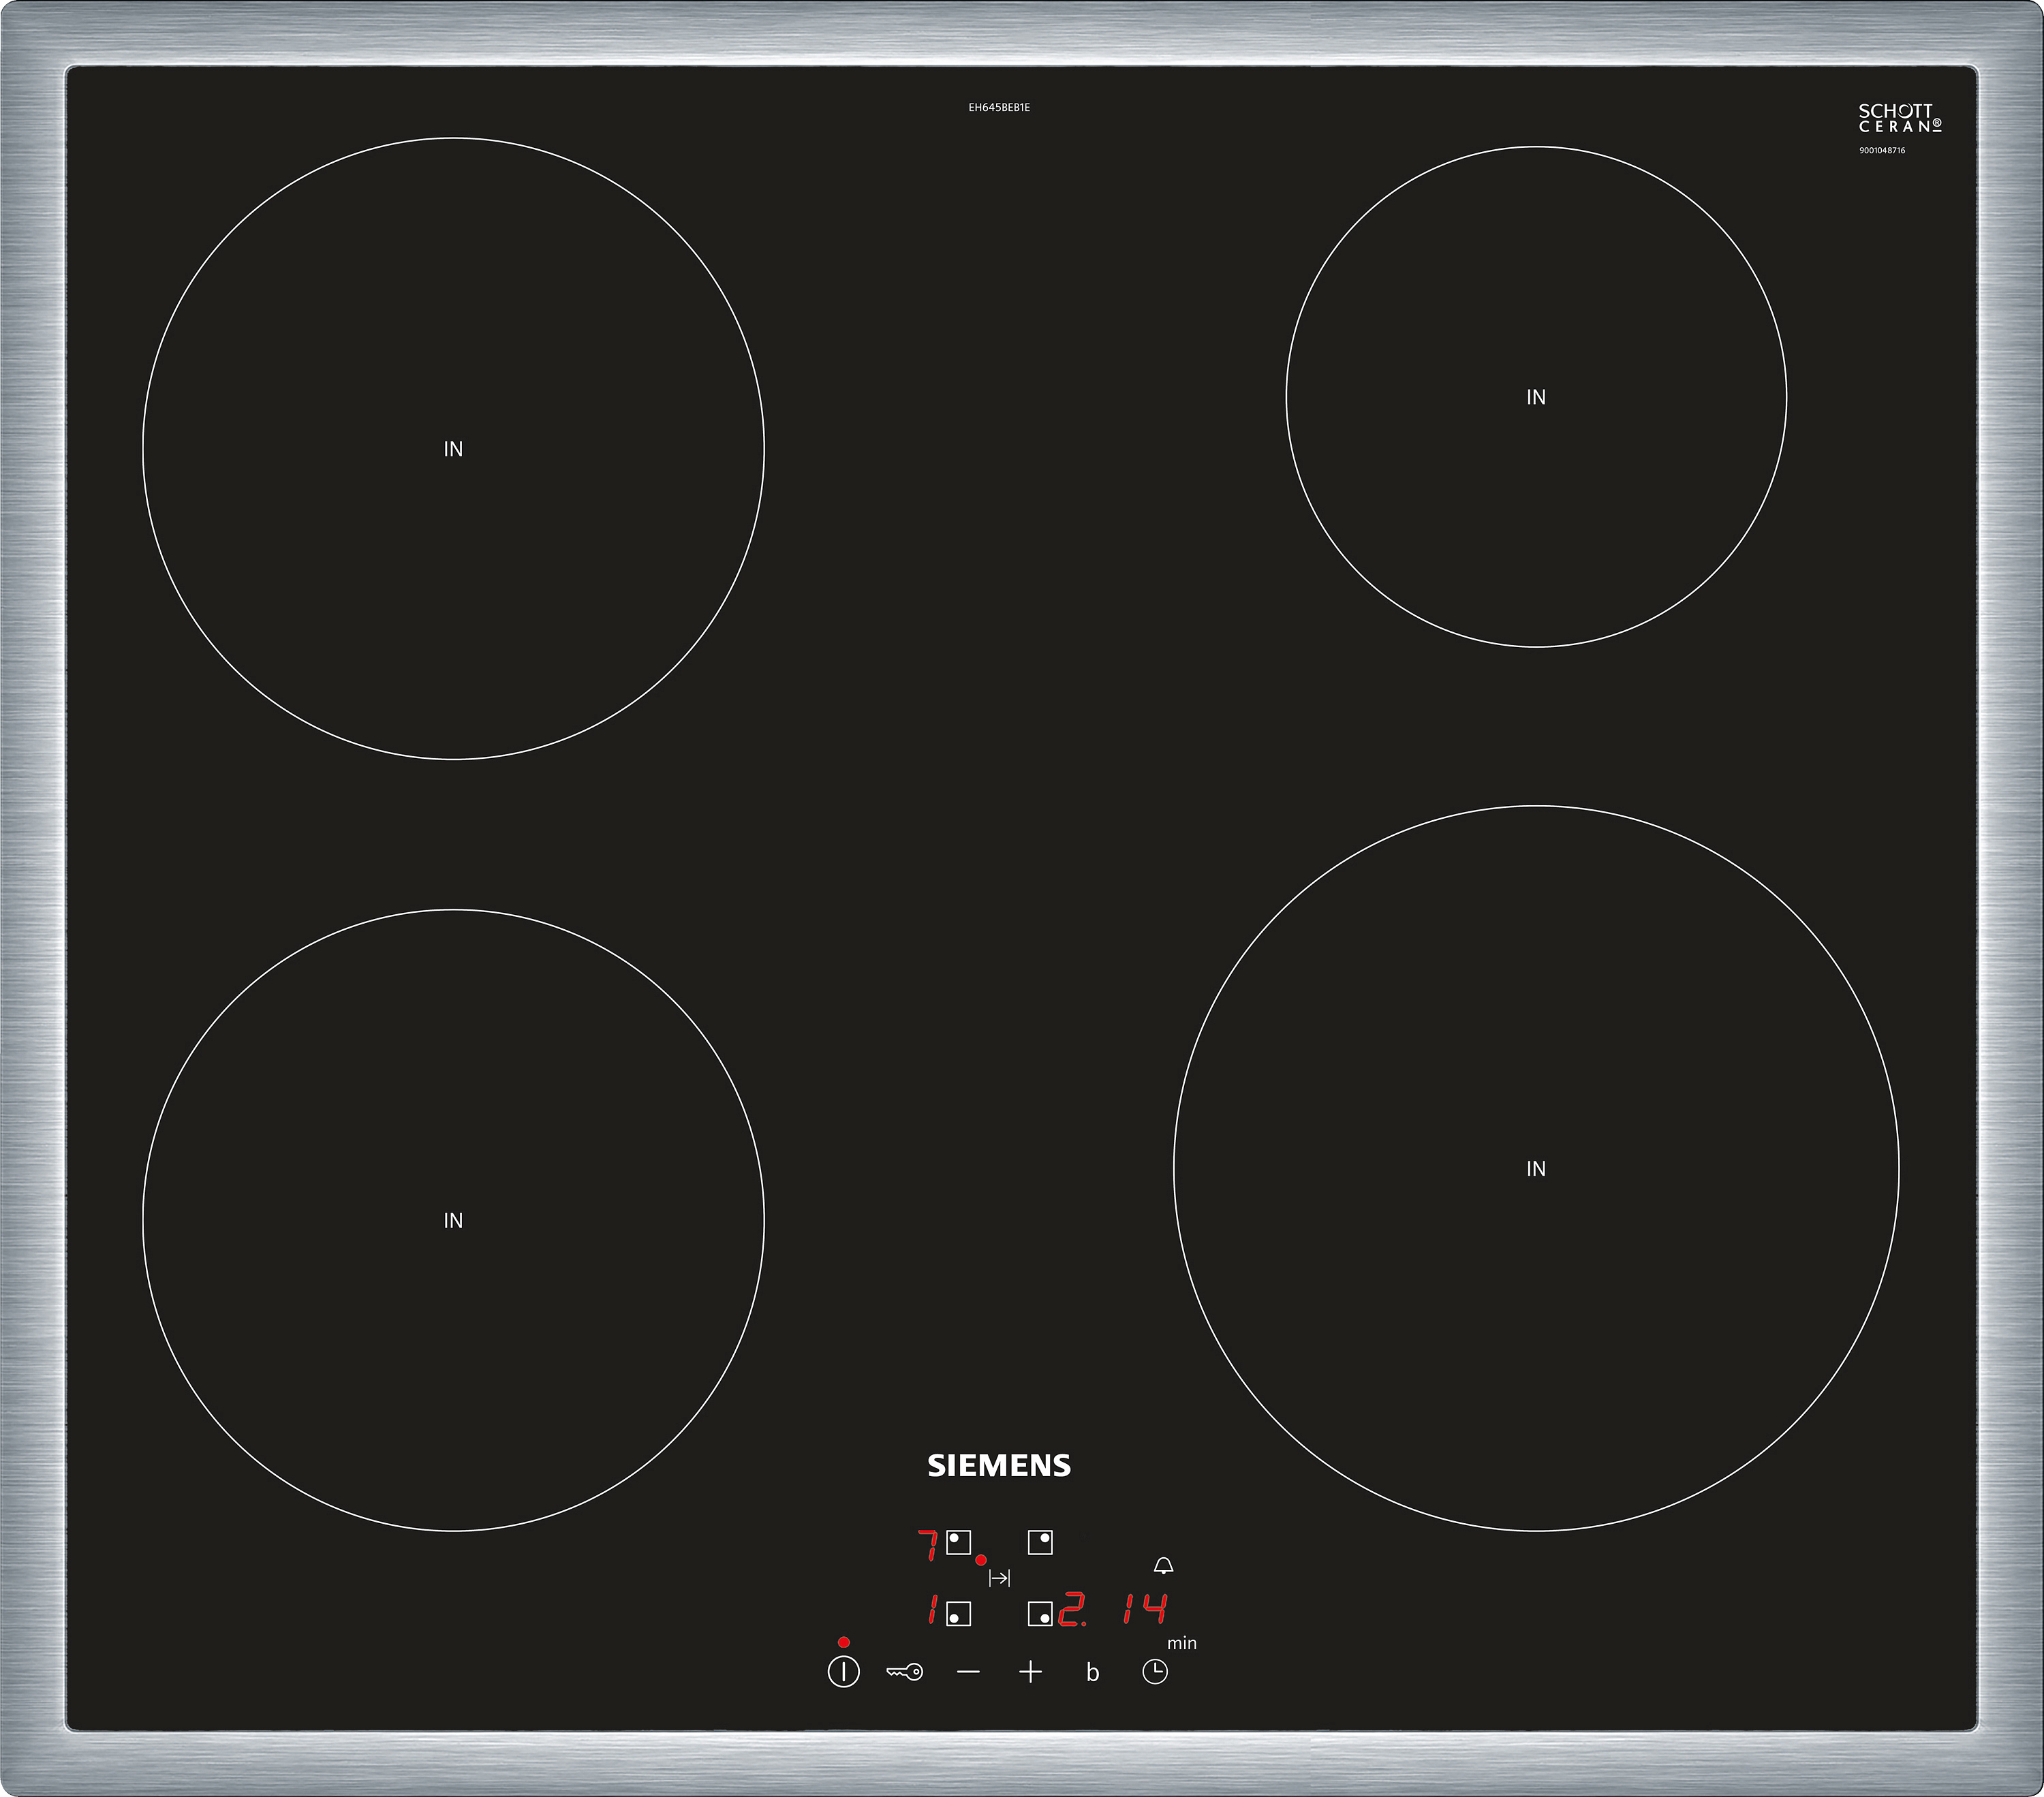The width and height of the screenshot is (2044, 1797).
Task: Tap the red 2. heat level display
Action: tap(1072, 1610)
